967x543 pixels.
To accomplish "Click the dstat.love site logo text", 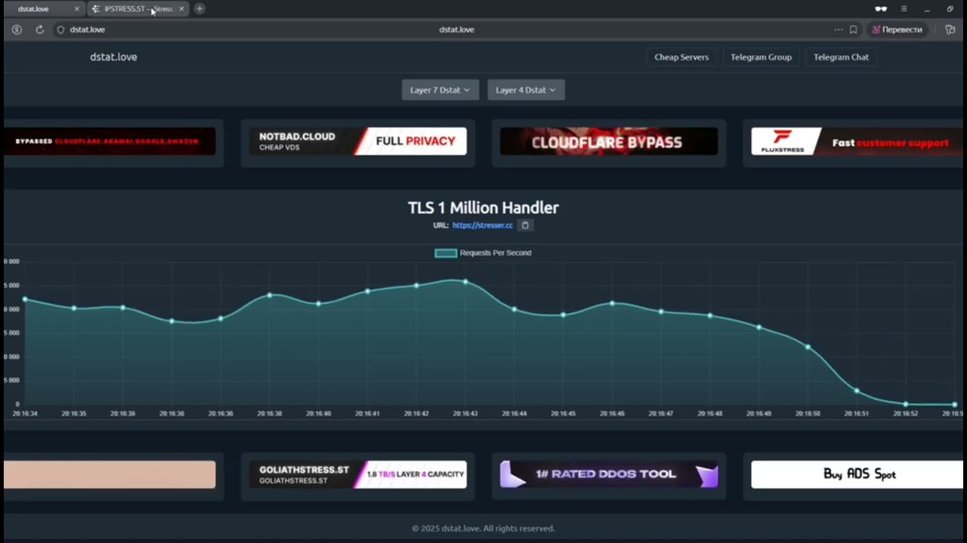I will click(113, 57).
